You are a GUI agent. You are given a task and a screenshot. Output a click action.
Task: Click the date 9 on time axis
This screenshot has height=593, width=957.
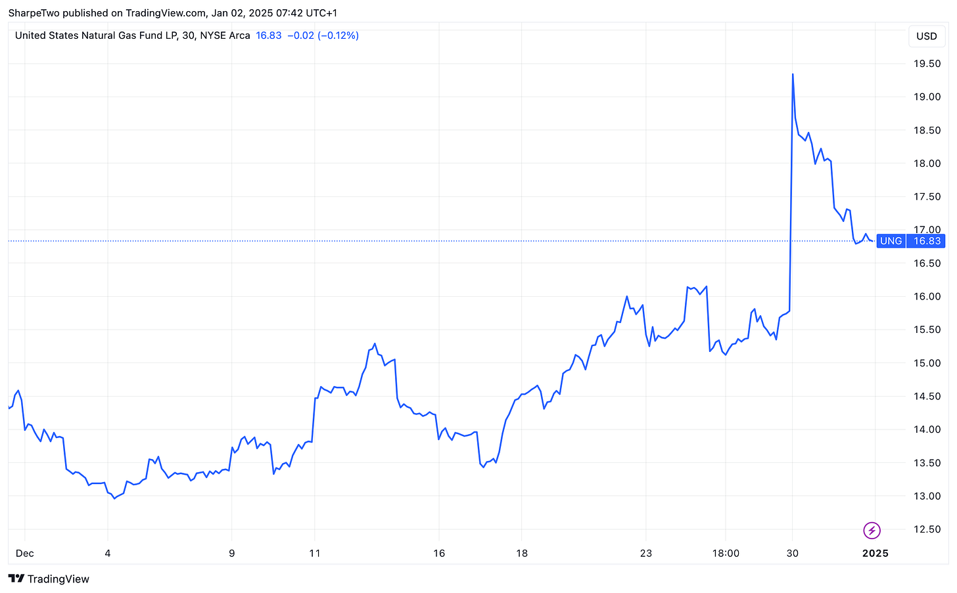click(232, 553)
